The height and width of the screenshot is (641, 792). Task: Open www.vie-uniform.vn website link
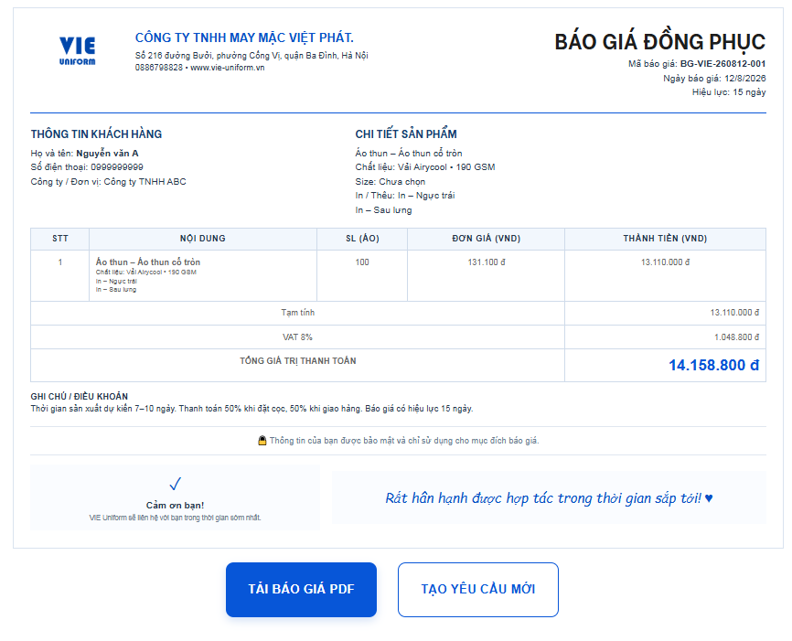pos(228,68)
